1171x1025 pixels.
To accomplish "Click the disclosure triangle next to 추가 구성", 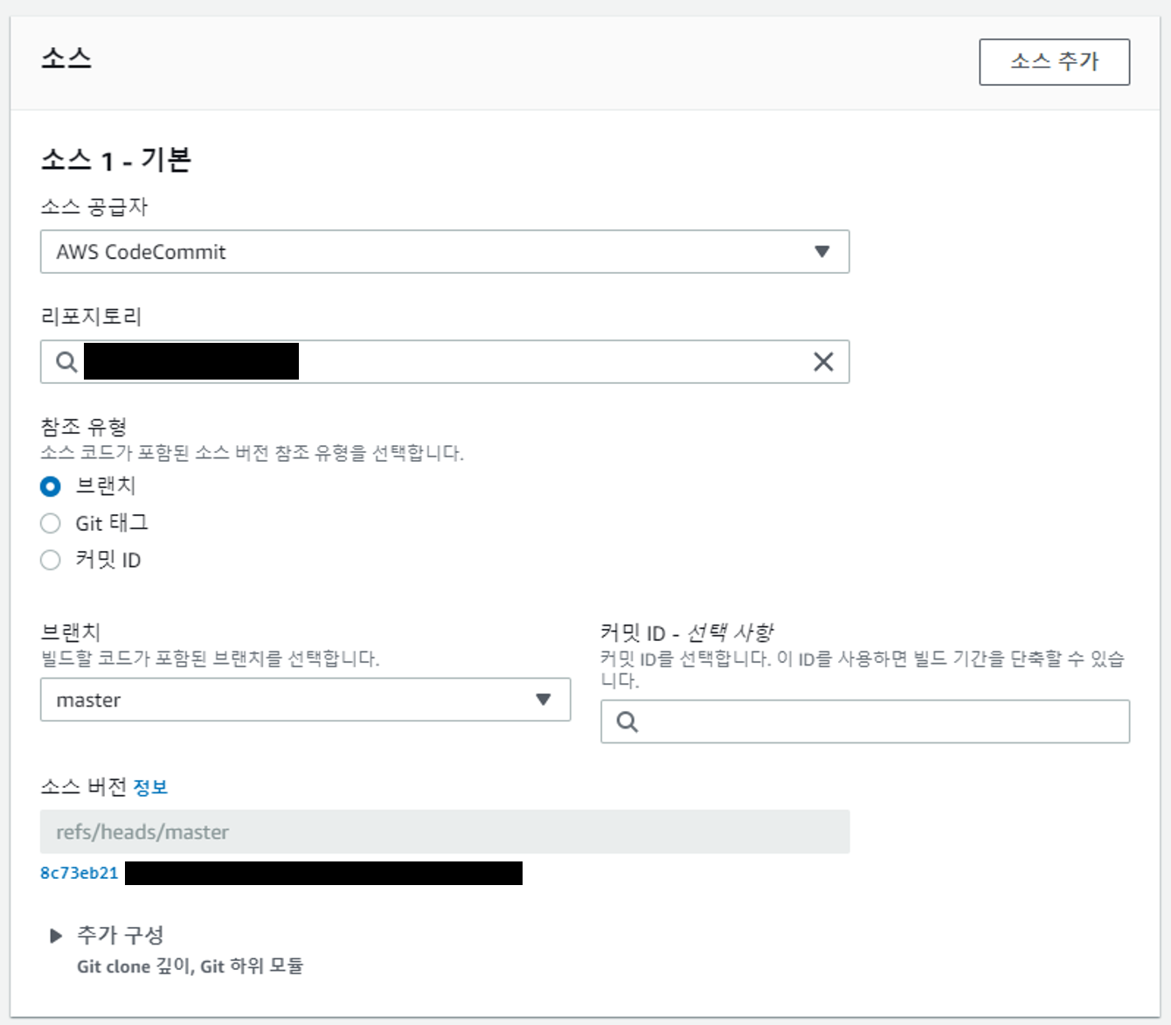I will [56, 935].
